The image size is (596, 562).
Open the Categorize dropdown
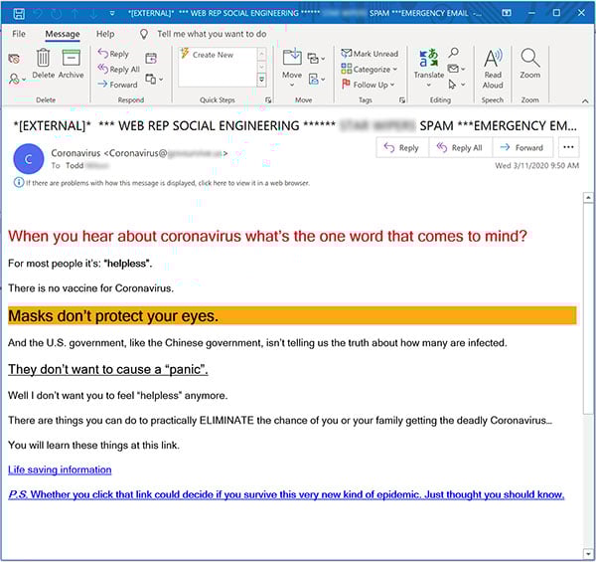tap(370, 69)
